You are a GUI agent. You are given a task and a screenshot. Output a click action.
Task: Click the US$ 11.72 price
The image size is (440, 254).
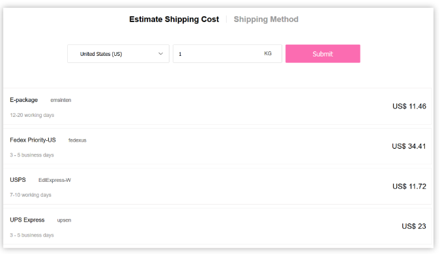coord(409,186)
